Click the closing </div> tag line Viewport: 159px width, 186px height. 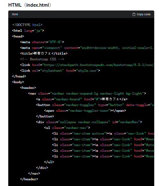pos(42,168)
